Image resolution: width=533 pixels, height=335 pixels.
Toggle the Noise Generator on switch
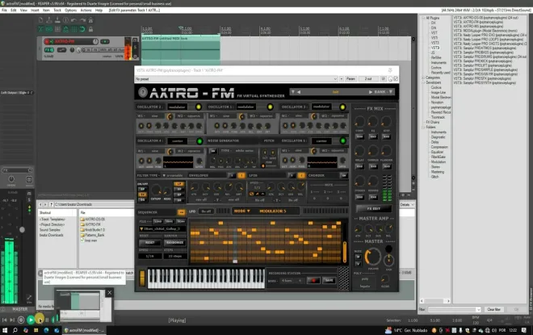tap(212, 151)
